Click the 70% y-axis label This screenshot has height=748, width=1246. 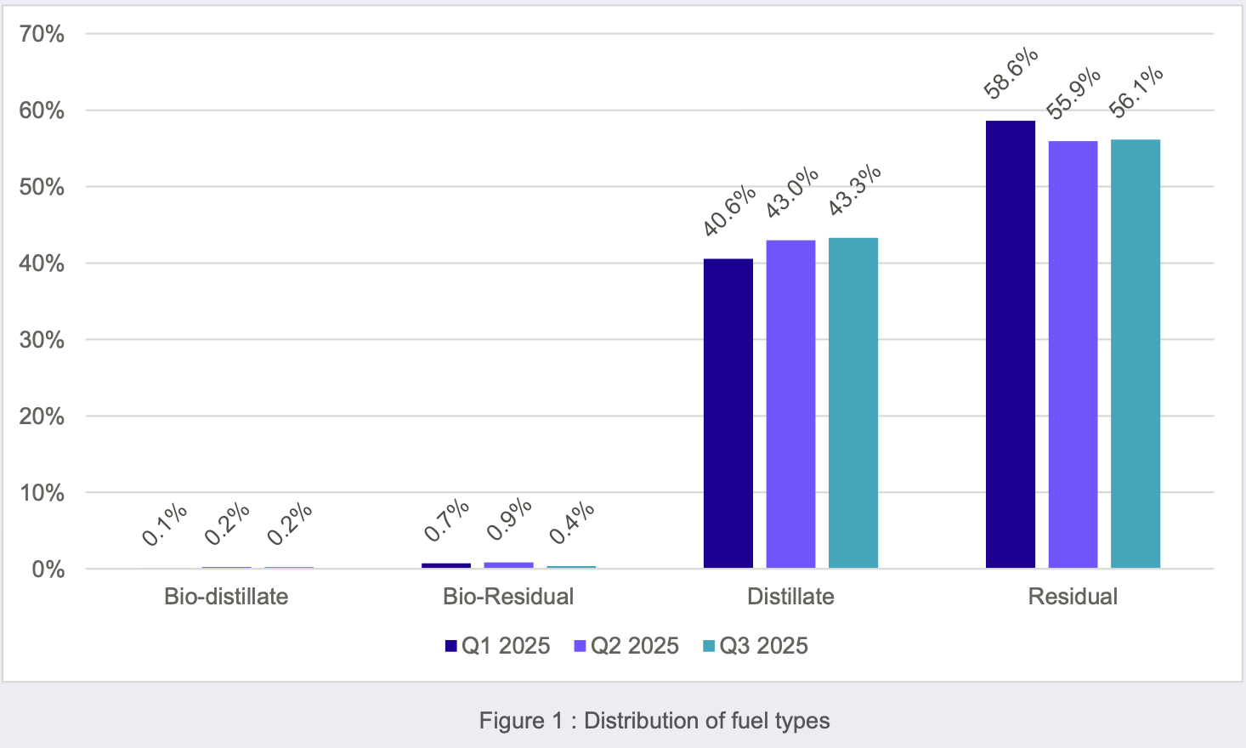click(42, 34)
